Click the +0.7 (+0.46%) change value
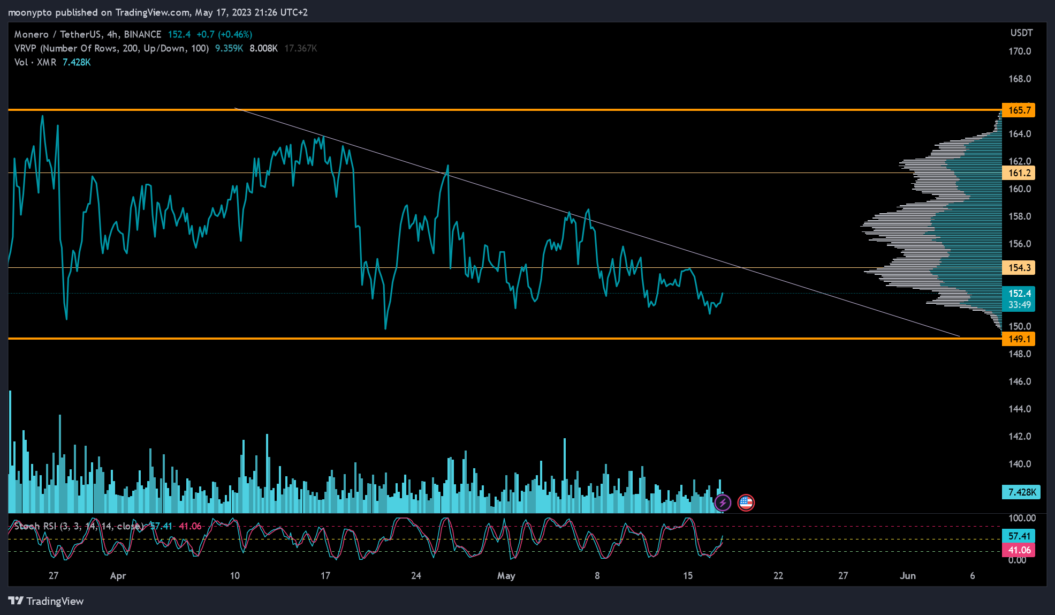 [x=224, y=34]
